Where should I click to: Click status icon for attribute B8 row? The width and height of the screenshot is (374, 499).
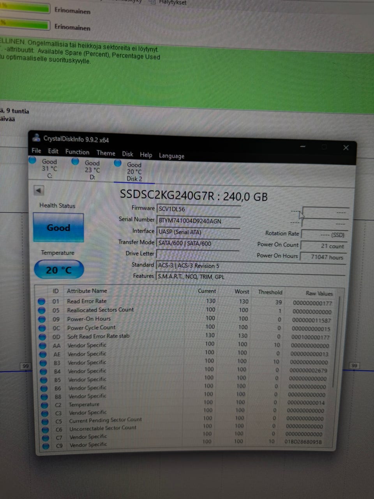point(44,396)
